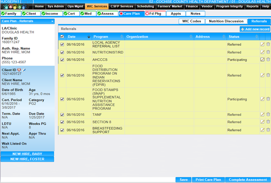Select the NEW HIRE, BABY client bar

tap(27, 154)
